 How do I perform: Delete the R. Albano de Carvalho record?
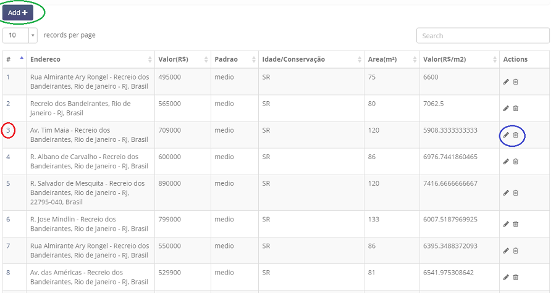coord(516,162)
